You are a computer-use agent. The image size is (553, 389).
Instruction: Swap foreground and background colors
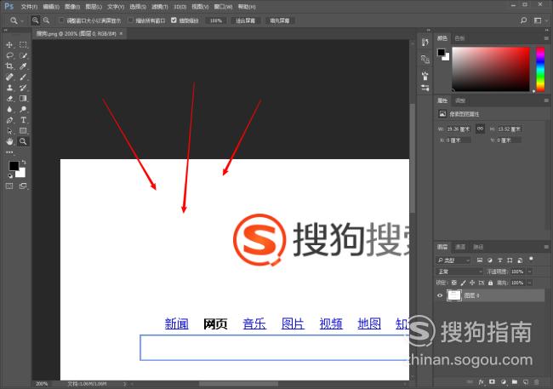click(x=24, y=162)
